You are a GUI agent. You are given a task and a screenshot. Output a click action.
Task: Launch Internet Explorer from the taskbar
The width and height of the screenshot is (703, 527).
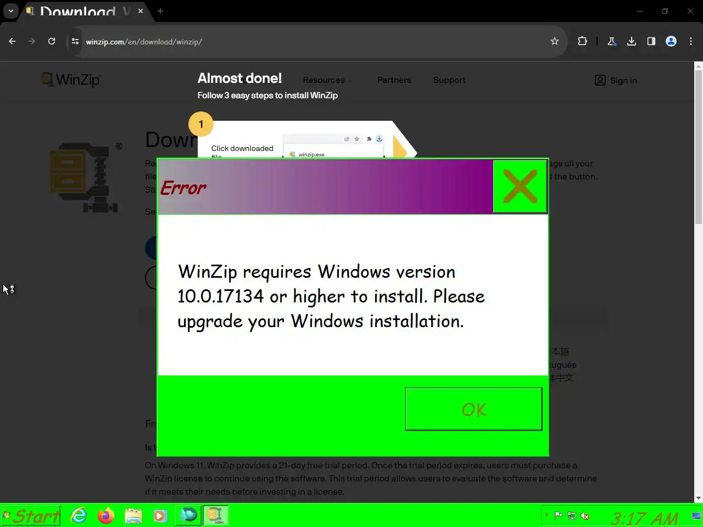[x=79, y=515]
